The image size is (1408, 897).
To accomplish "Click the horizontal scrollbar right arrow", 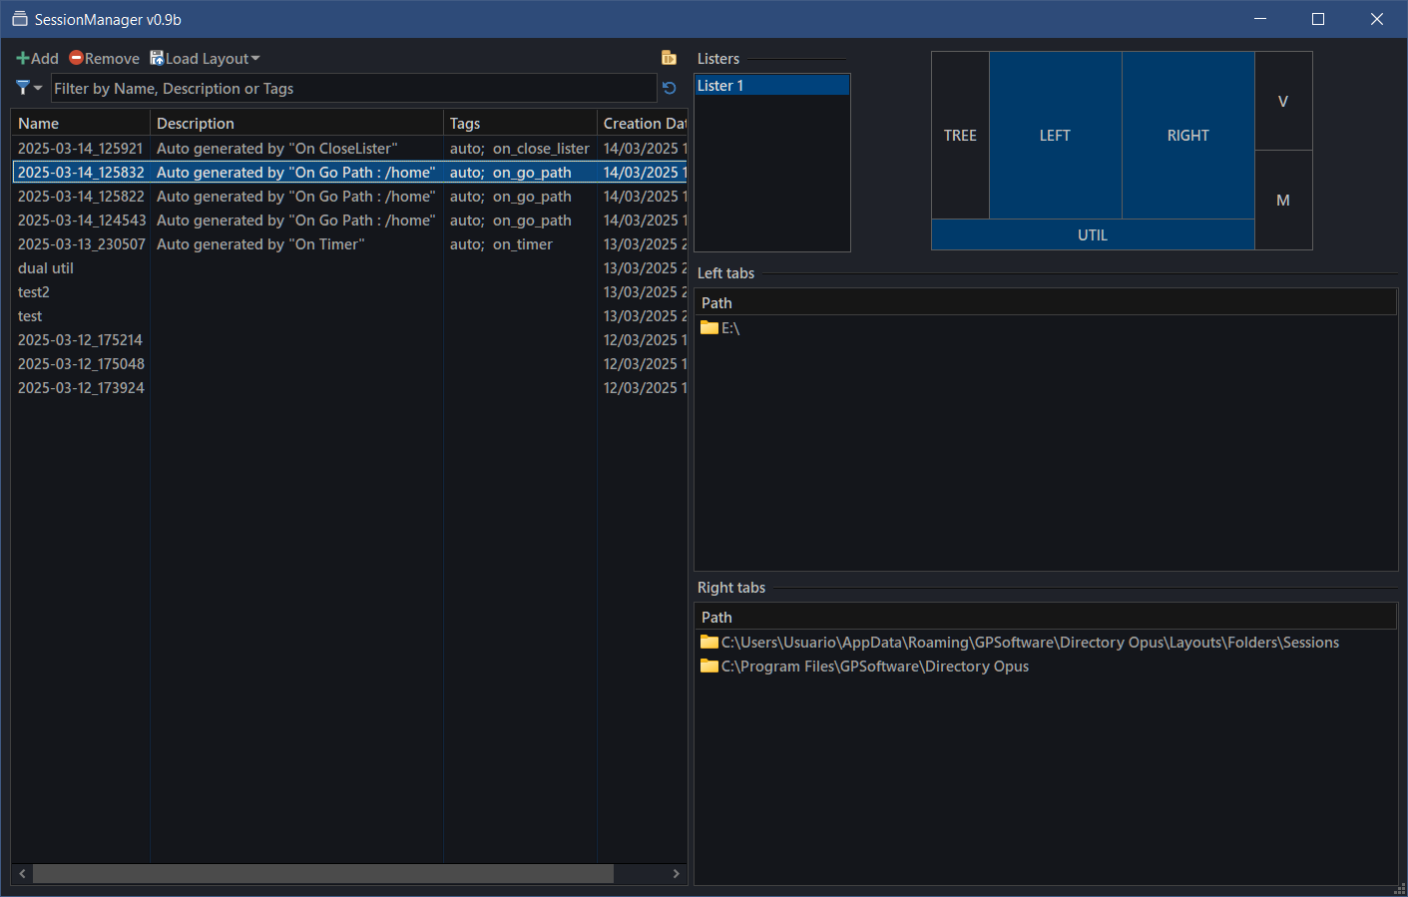I will tap(676, 873).
